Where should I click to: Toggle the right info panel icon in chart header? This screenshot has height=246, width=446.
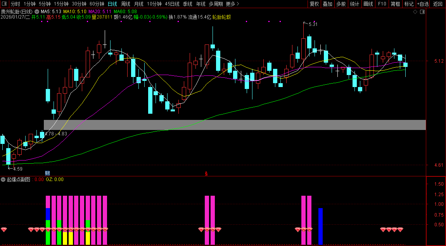(x=422, y=12)
